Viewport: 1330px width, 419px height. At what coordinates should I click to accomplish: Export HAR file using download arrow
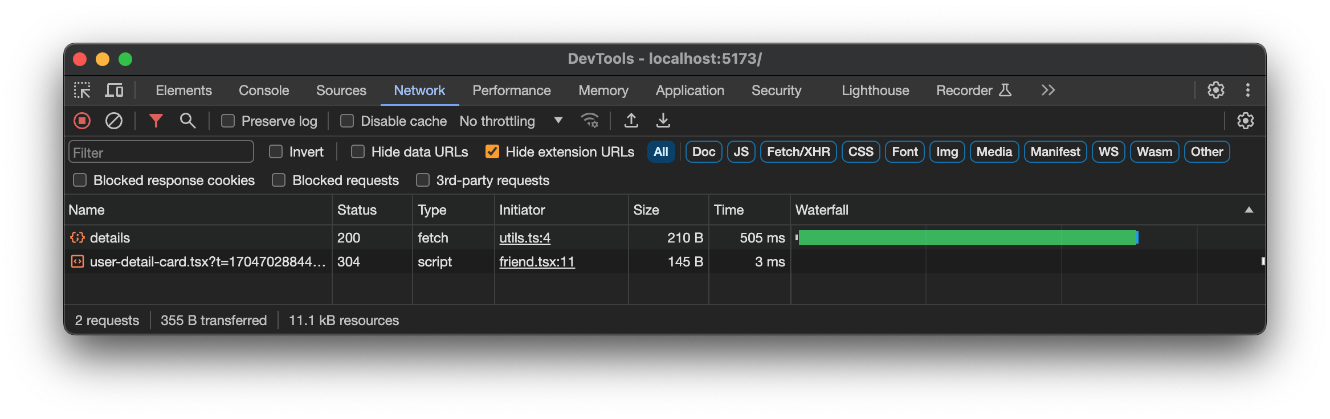[x=663, y=121]
